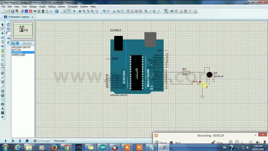The height and width of the screenshot is (151, 268).
Task: Click the zoom out magnifier icon
Action: [x=88, y=11]
